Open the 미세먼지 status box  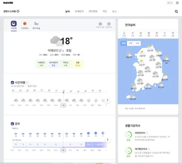pos(41,64)
